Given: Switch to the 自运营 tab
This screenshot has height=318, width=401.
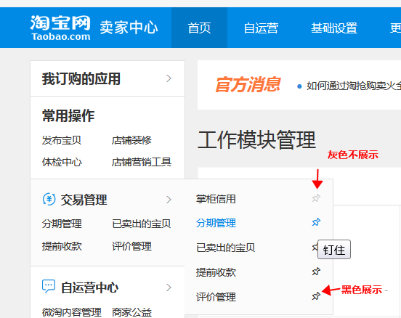Looking at the screenshot, I should [x=261, y=28].
